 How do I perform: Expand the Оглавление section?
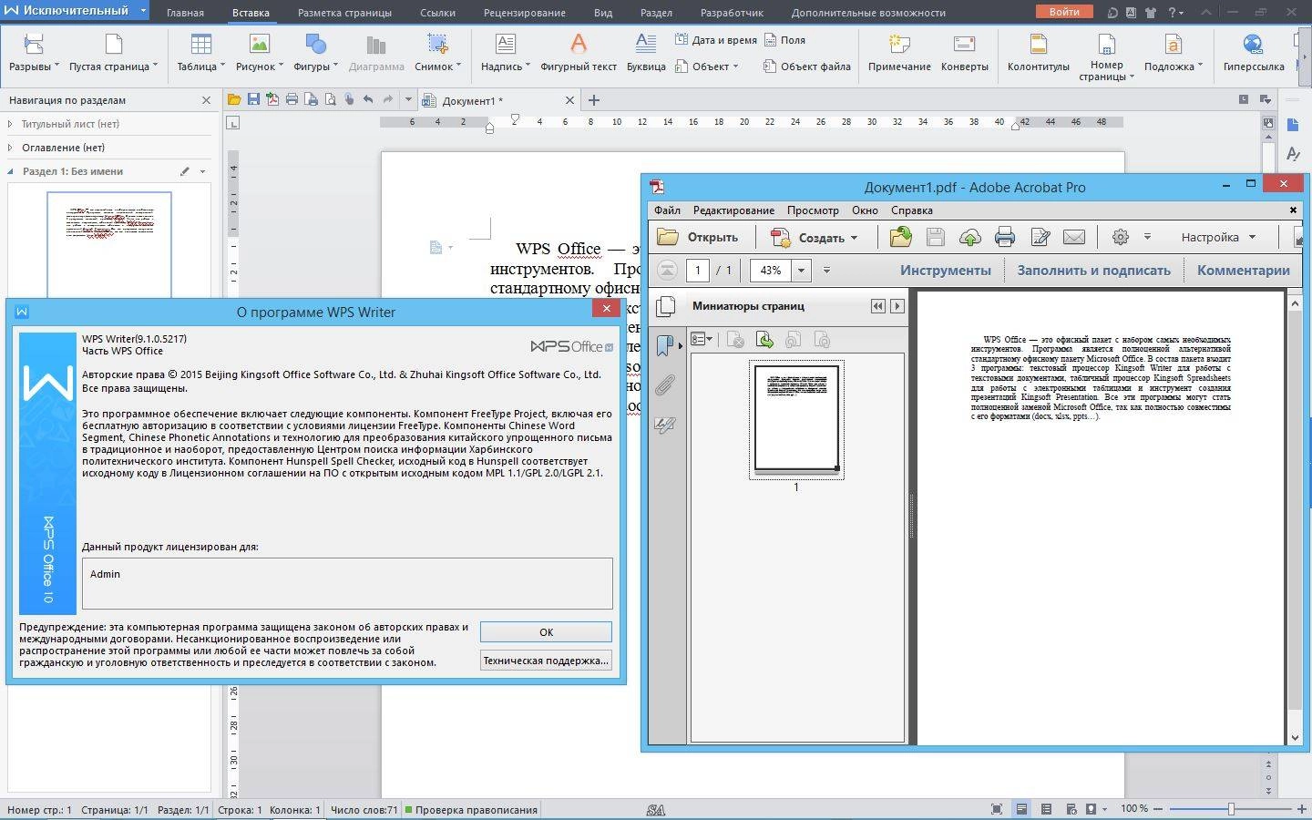tap(10, 148)
